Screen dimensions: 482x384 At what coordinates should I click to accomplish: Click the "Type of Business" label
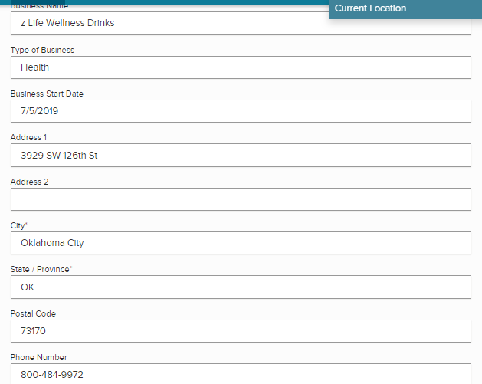[x=42, y=51]
